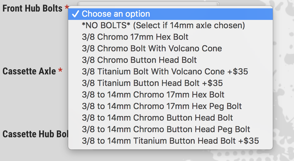Choose 3/8 Titanium Bolt With Volcano Cone +$35

tap(165, 72)
